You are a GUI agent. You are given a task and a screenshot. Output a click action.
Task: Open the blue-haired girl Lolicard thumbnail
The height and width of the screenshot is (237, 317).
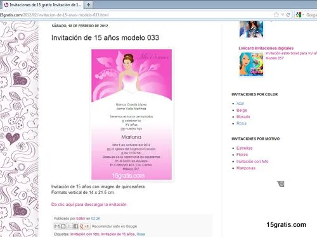pos(251,64)
